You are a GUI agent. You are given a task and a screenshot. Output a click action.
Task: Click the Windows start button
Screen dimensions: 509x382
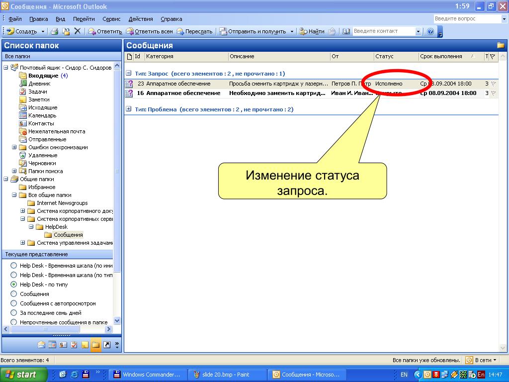click(x=23, y=375)
